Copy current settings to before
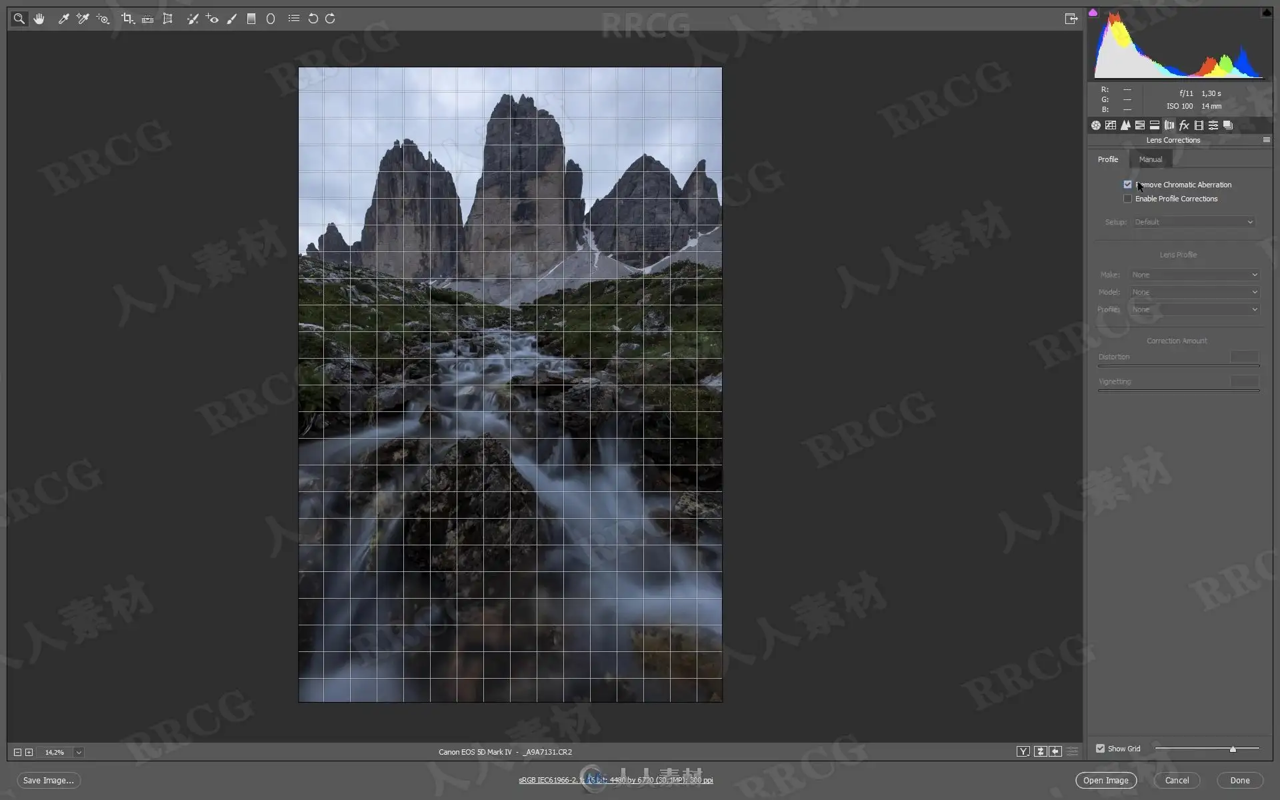 tap(1055, 751)
